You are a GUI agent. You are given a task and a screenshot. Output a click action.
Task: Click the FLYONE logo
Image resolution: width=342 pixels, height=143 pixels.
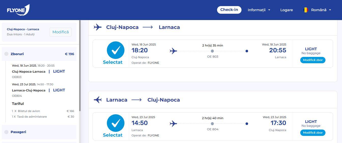(18, 10)
